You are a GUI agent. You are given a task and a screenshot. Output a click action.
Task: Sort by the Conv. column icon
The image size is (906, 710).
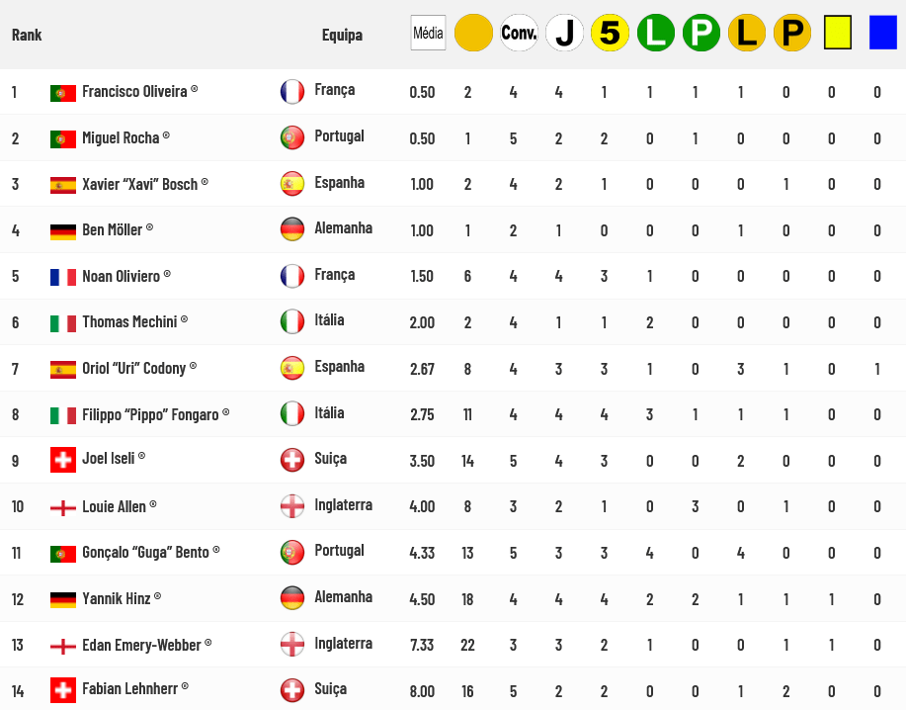519,33
